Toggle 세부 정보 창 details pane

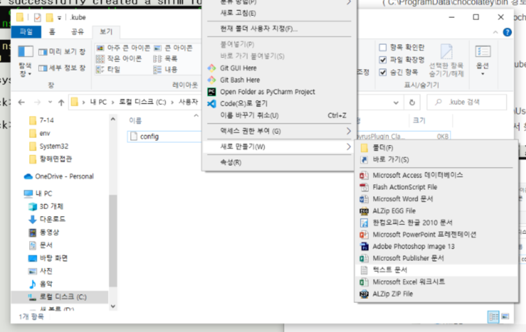(62, 68)
